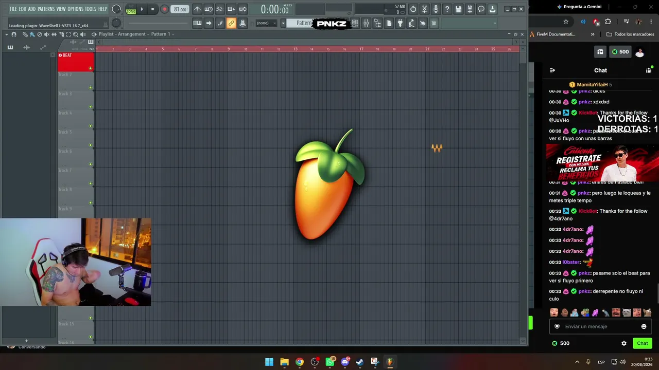This screenshot has height=370, width=659.
Task: Open the audio editor scissors icon
Action: 424,9
